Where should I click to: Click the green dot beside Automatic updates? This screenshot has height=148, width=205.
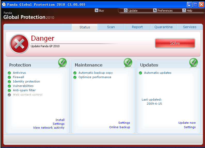coord(140,73)
